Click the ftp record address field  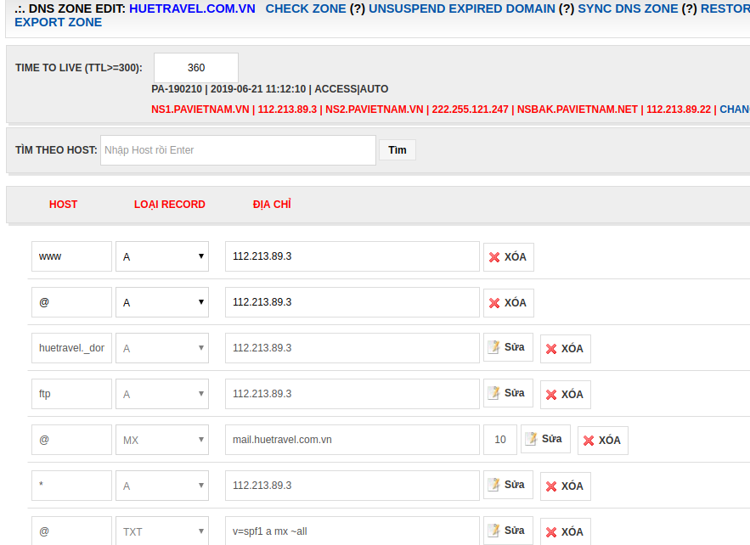[352, 394]
